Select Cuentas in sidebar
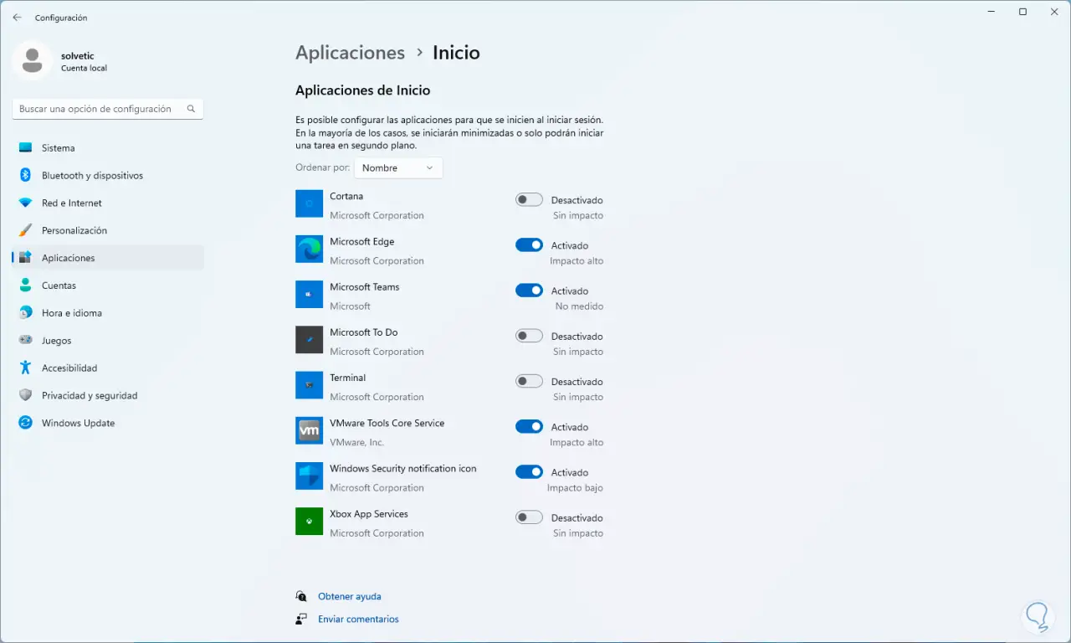 tap(108, 285)
